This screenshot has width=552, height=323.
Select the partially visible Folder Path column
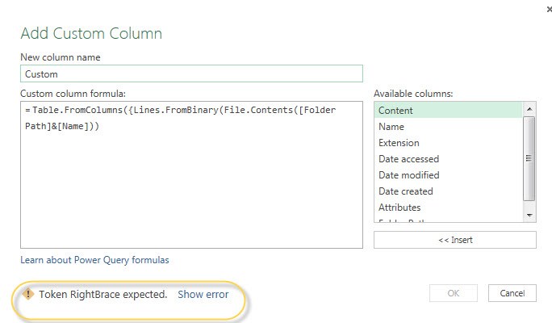click(x=448, y=220)
